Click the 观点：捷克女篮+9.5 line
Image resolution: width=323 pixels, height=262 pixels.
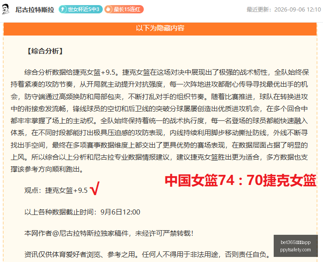(56, 190)
